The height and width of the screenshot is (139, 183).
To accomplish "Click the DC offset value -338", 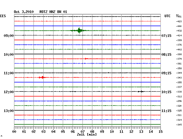I will click(x=179, y=92).
